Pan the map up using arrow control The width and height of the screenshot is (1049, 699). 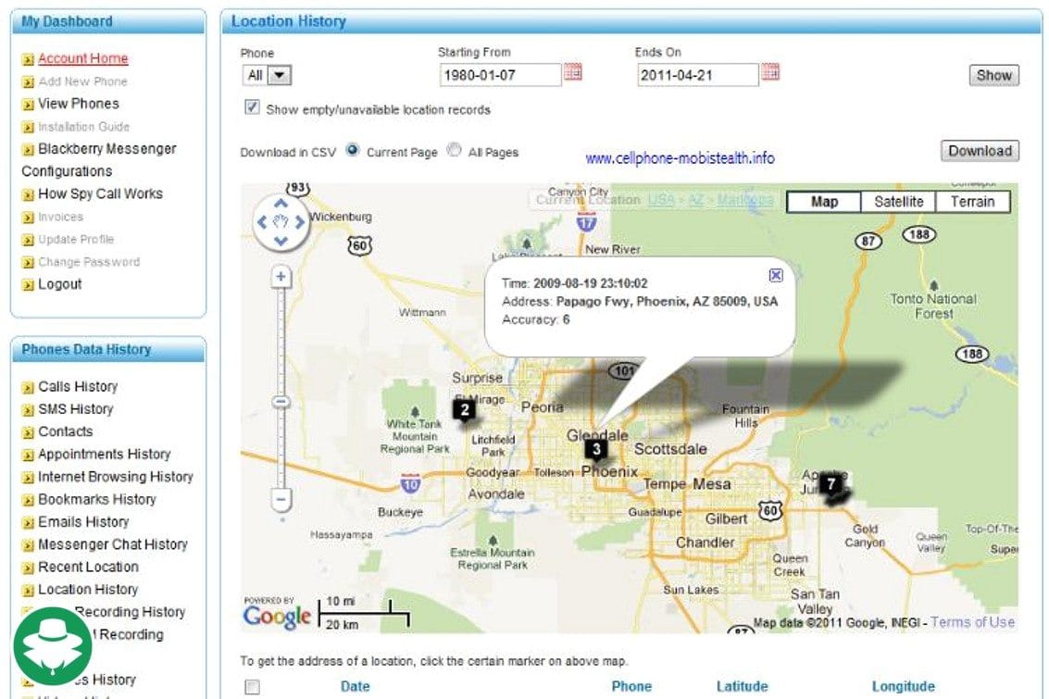[281, 204]
